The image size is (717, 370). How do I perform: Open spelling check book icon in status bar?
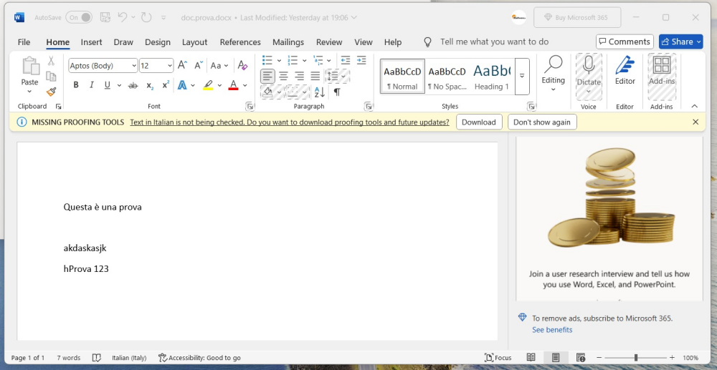(97, 358)
